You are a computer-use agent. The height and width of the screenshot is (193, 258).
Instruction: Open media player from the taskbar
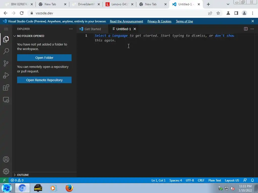[x=53, y=188]
